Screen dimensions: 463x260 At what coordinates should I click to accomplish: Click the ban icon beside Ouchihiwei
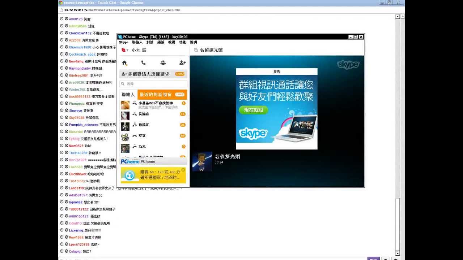[67, 174]
